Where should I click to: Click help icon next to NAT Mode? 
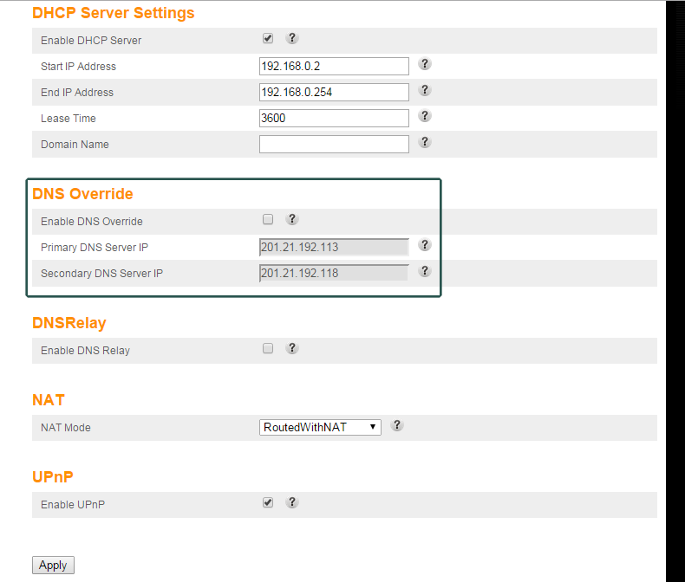pyautogui.click(x=397, y=425)
